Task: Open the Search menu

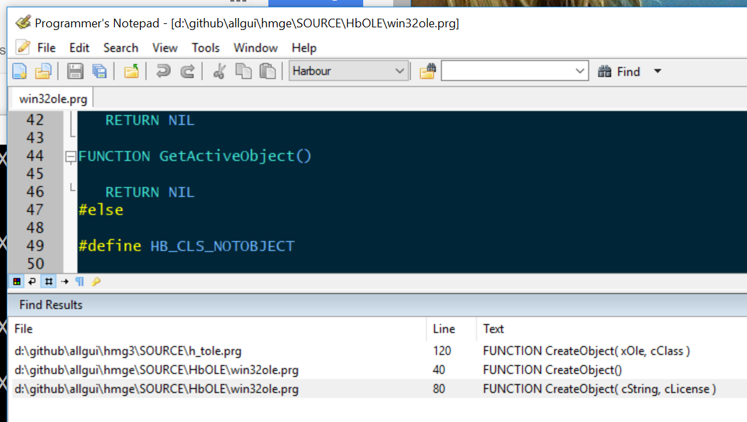Action: [121, 48]
